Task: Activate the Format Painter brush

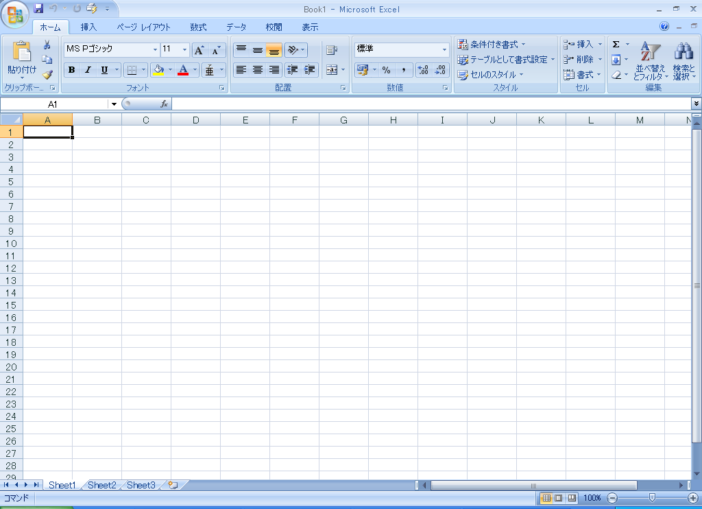Action: pyautogui.click(x=47, y=74)
